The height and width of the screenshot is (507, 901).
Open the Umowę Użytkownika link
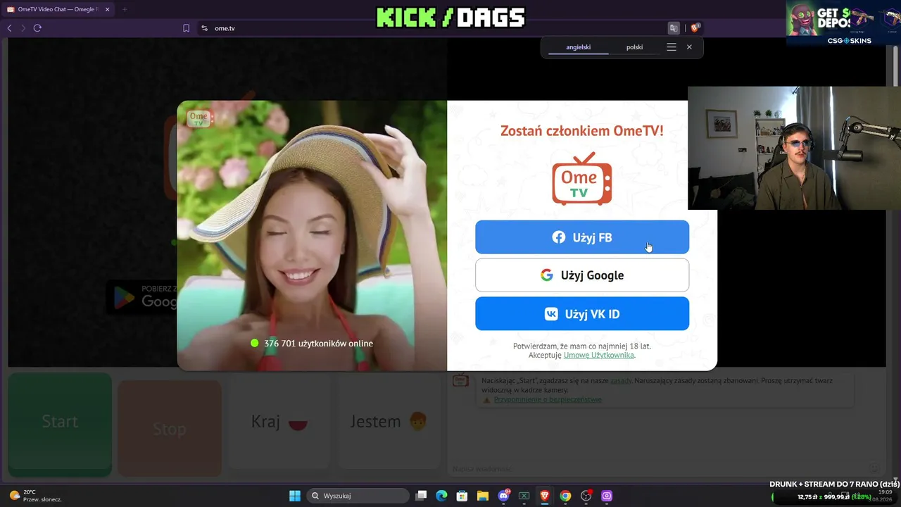click(599, 355)
